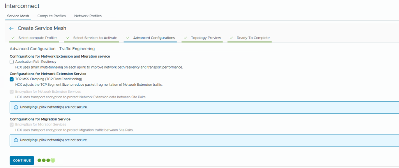399x168 pixels.
Task: Switch to the Compute Profiles tab
Action: pos(52,16)
